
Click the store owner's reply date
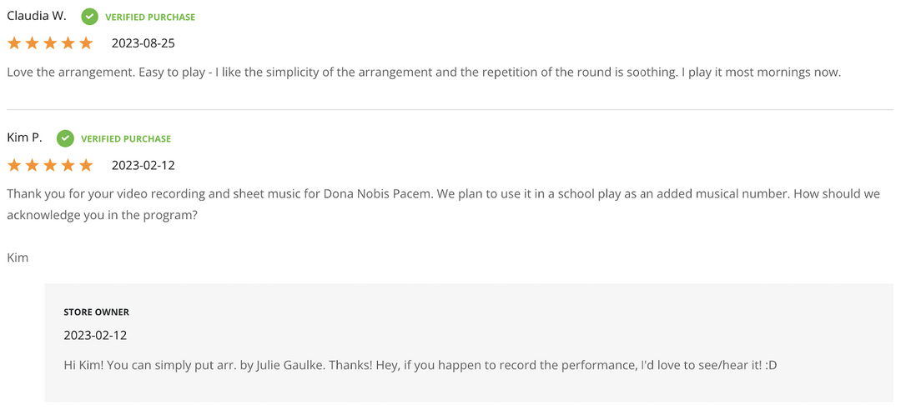[x=95, y=335]
